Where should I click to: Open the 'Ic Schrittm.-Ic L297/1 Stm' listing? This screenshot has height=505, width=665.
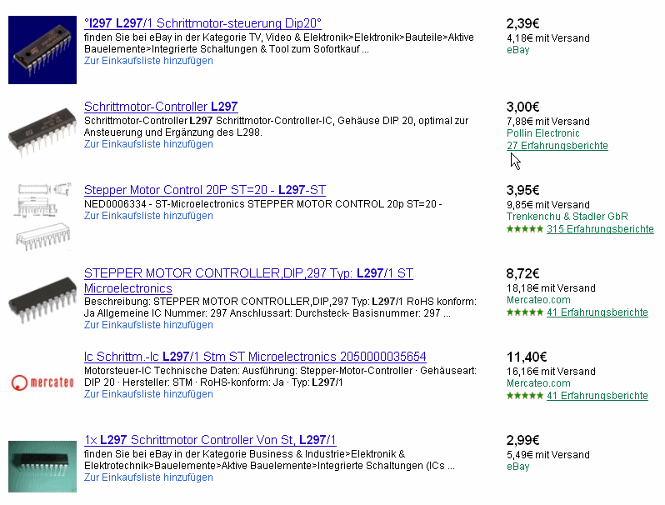(255, 357)
